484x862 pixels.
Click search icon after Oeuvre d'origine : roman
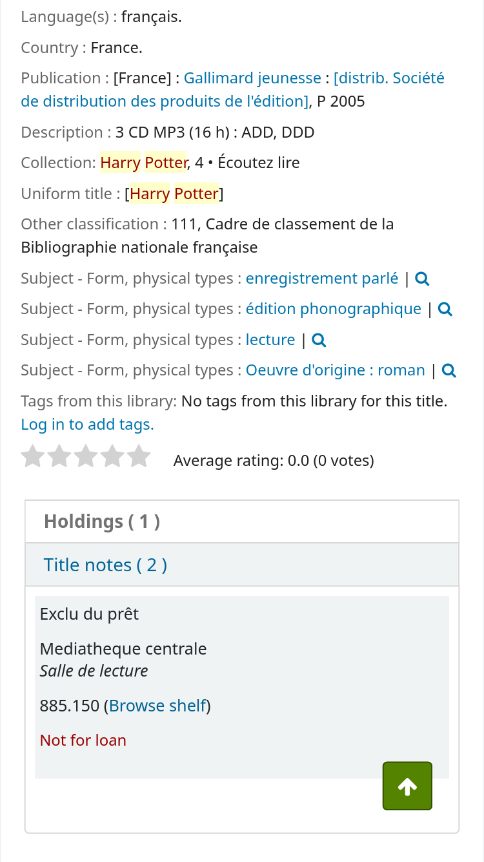449,371
